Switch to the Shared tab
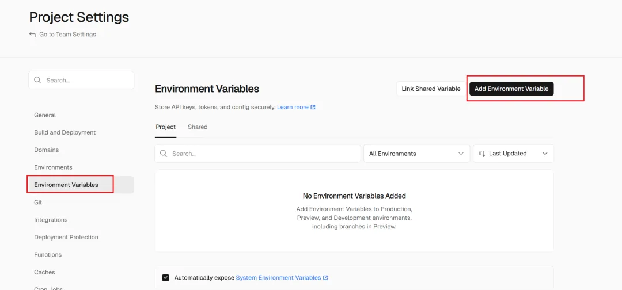The image size is (622, 290). click(198, 127)
